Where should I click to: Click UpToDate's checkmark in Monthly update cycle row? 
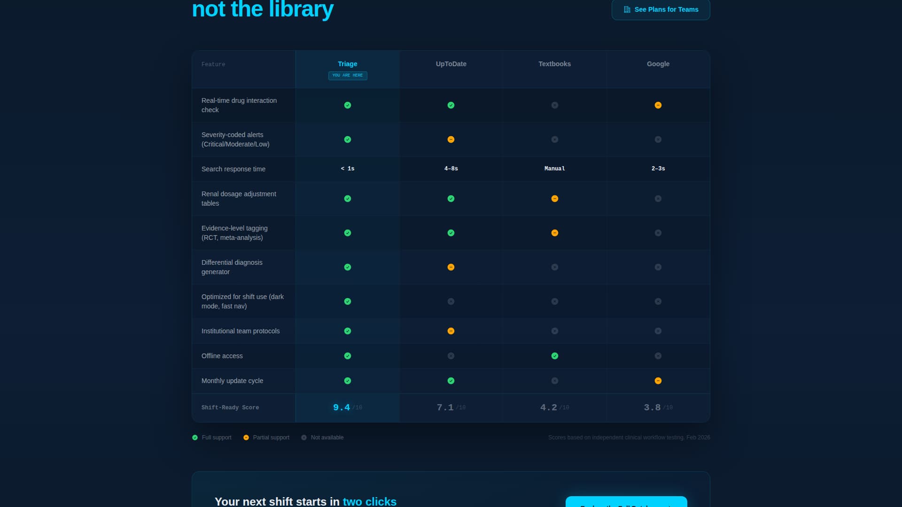pyautogui.click(x=451, y=381)
